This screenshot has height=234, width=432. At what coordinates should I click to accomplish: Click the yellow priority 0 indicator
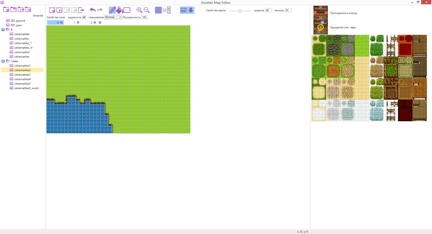[320, 27]
